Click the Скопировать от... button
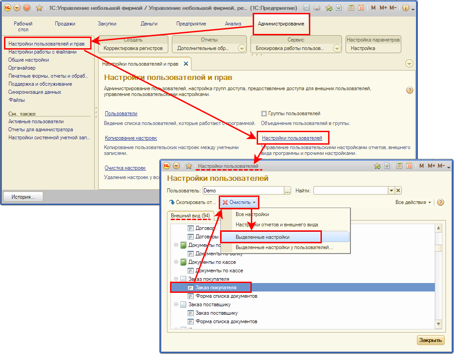This screenshot has width=454, height=354. click(193, 202)
